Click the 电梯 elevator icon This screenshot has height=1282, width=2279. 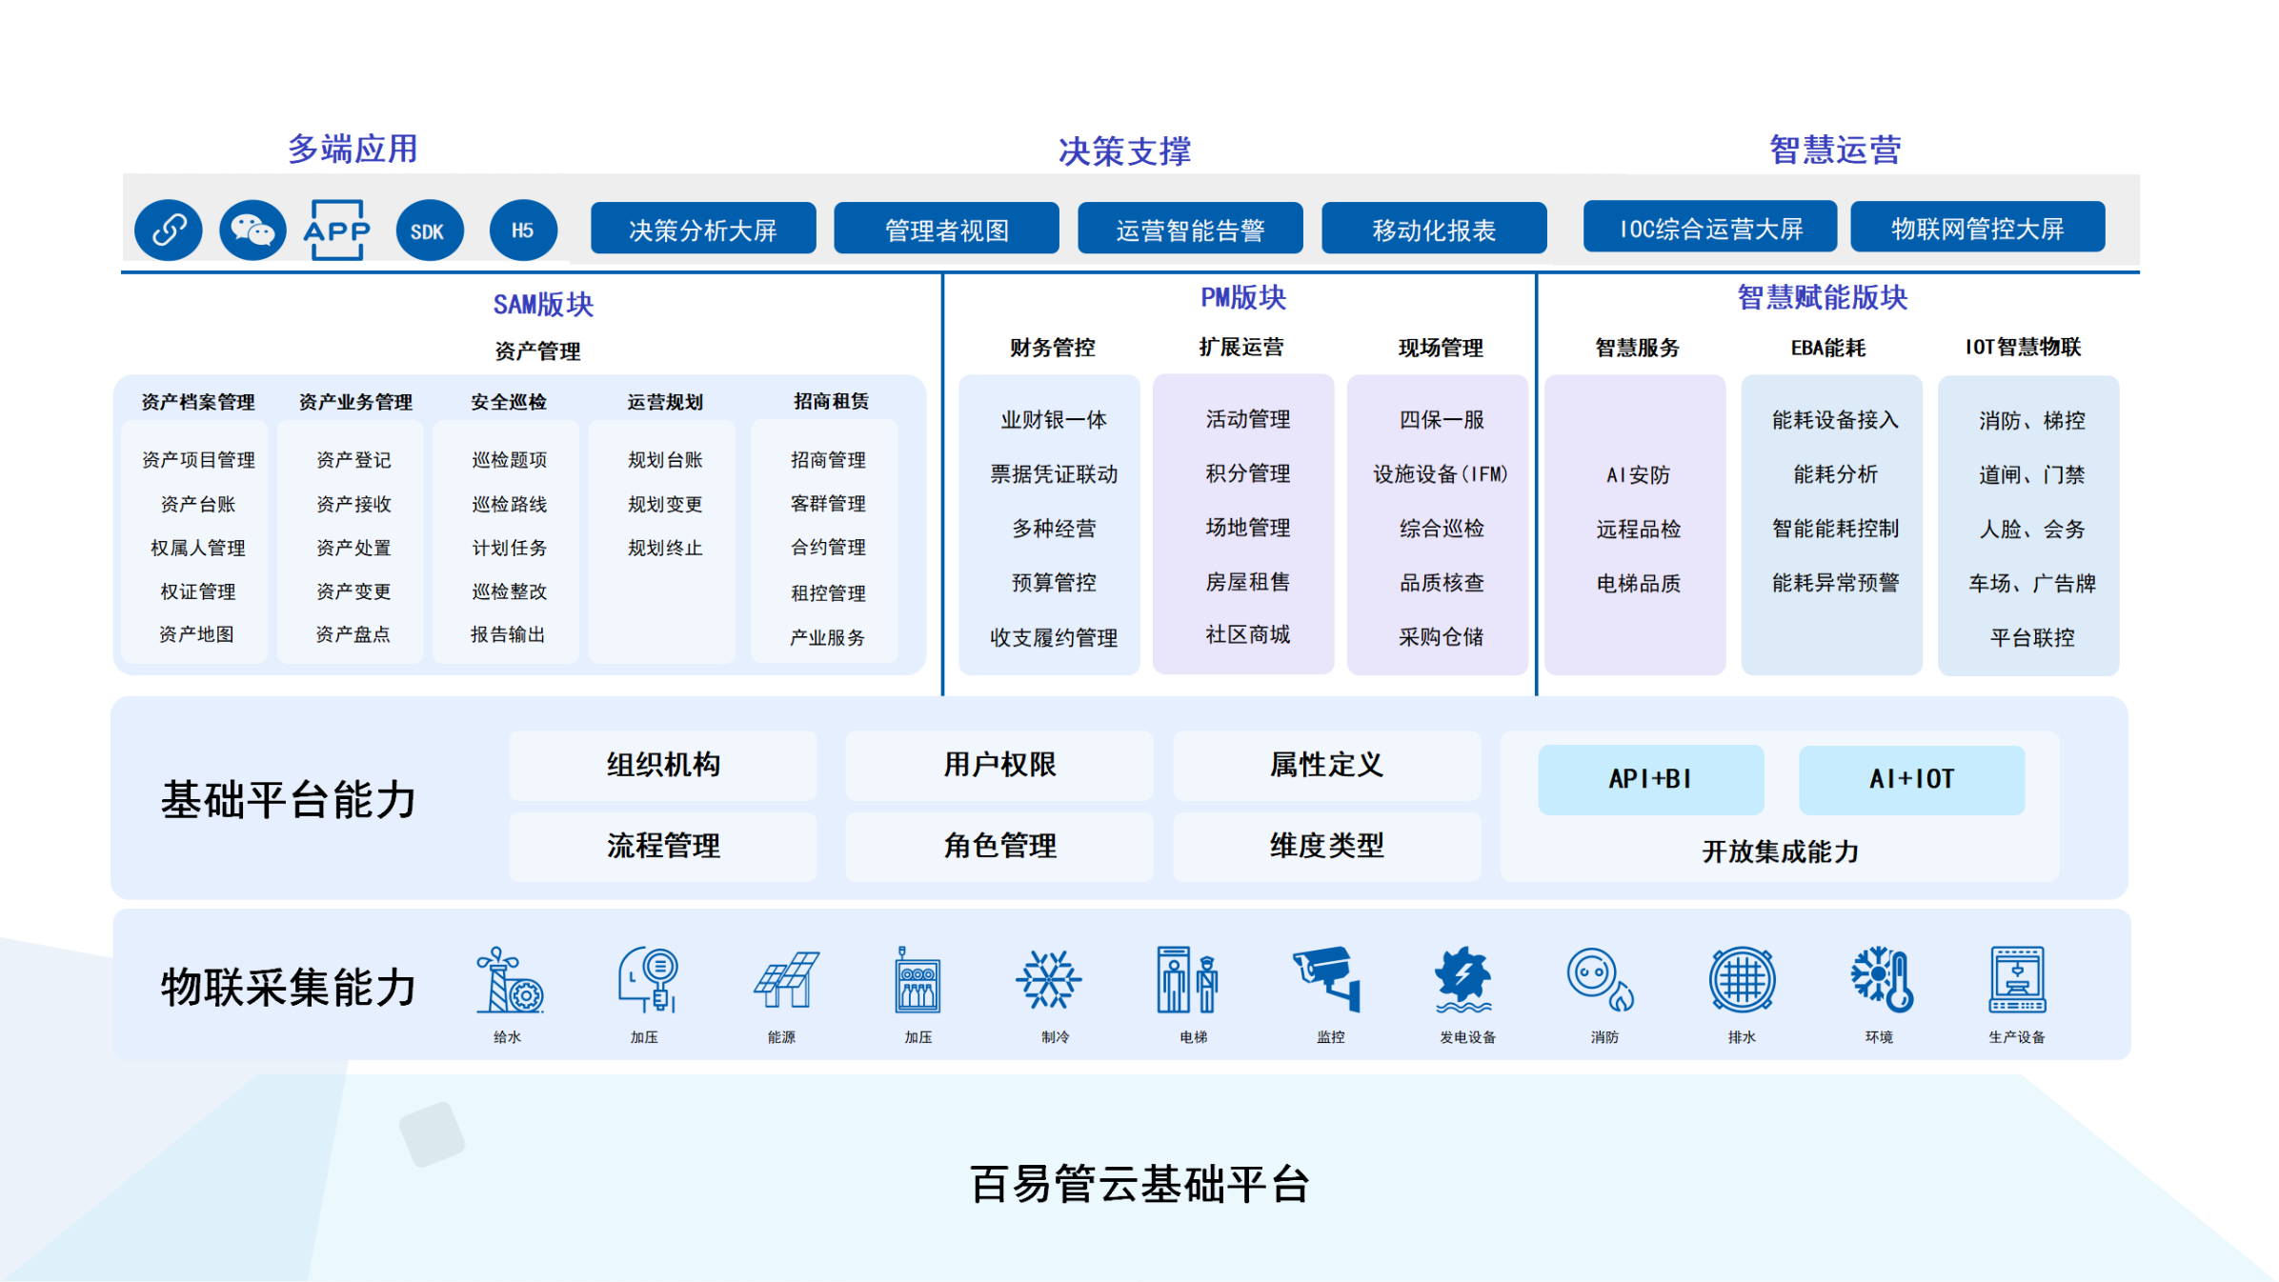pyautogui.click(x=1186, y=980)
